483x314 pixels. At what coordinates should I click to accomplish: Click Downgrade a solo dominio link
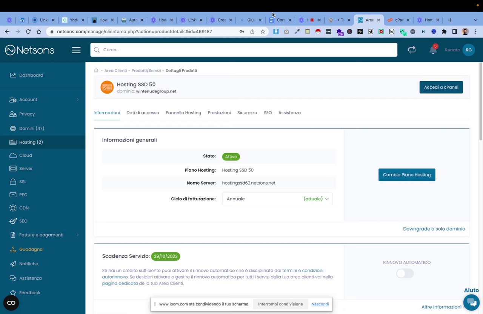[434, 229]
